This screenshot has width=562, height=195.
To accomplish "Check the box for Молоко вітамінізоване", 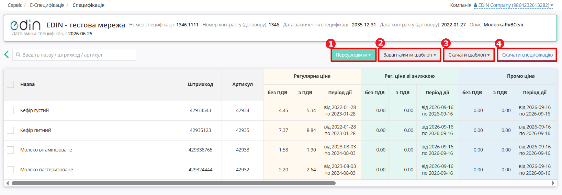I will [10, 150].
